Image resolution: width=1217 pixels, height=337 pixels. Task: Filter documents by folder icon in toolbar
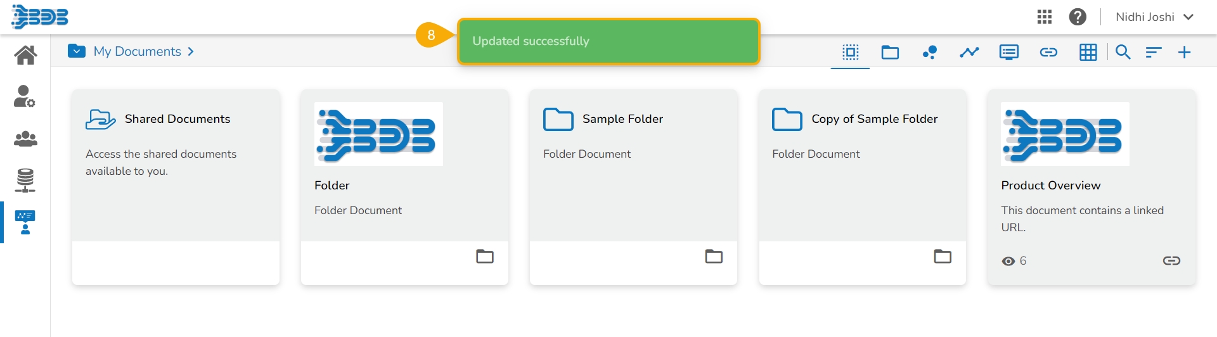point(890,52)
